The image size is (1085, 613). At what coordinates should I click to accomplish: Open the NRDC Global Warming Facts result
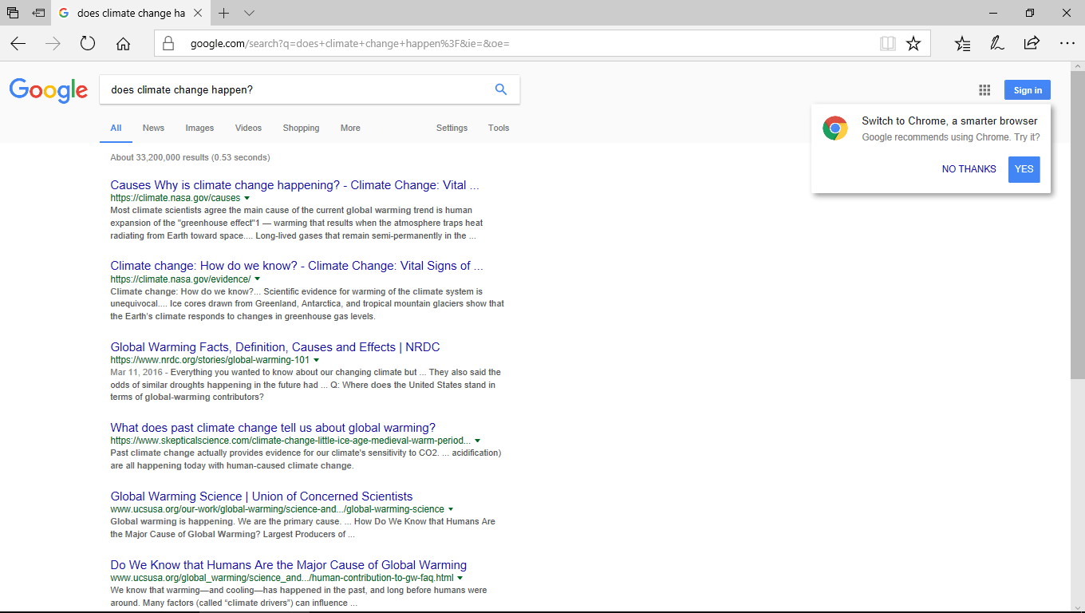[x=275, y=347]
